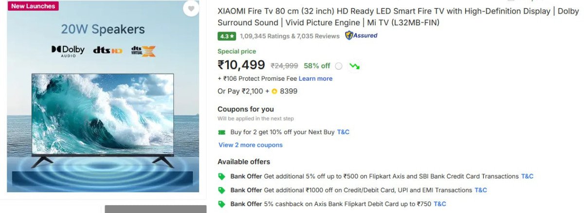Open Learn more about Protect Promise Fee
This screenshot has height=213, width=584.
315,79
